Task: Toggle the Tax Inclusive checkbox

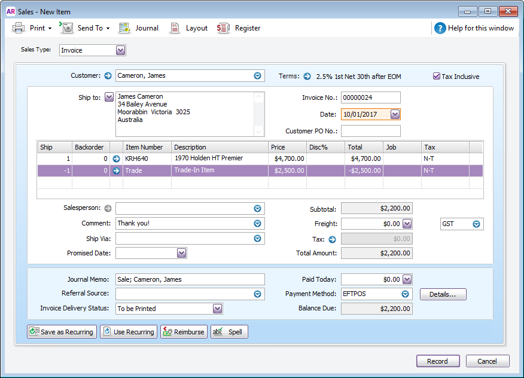Action: (437, 77)
